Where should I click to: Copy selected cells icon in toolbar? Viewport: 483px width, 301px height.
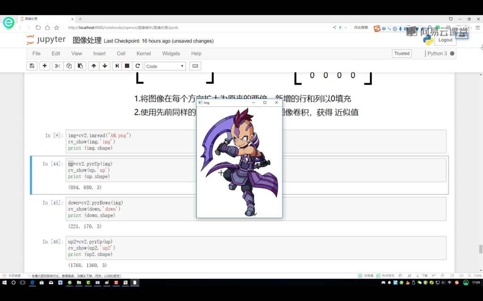coord(69,66)
